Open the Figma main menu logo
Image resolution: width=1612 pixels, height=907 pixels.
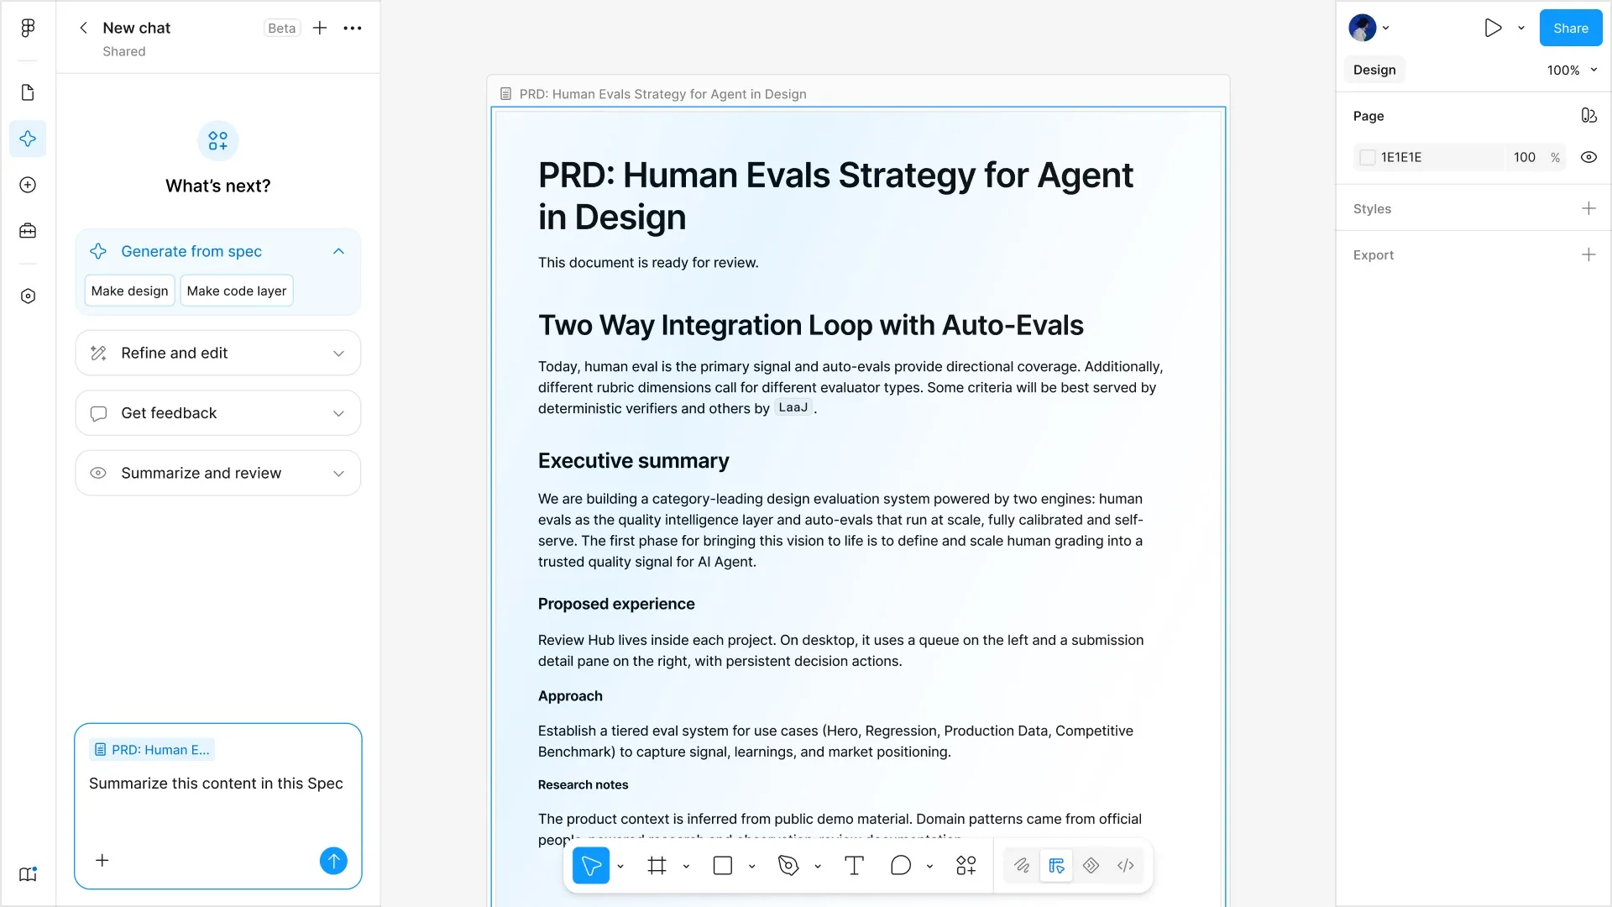28,28
